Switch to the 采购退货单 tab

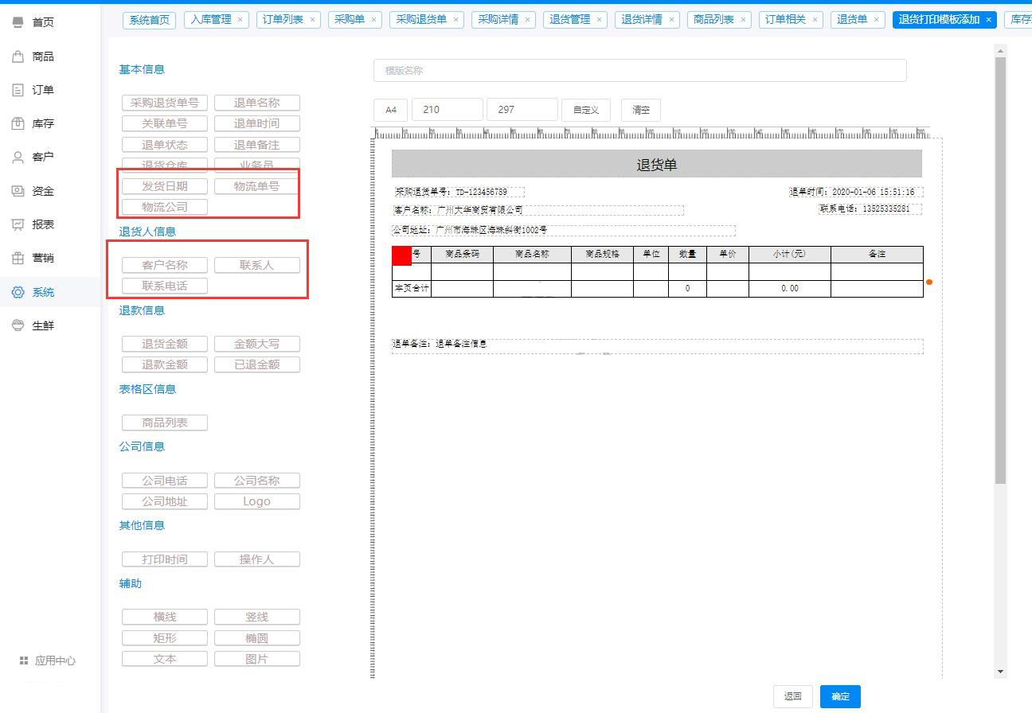tap(421, 20)
